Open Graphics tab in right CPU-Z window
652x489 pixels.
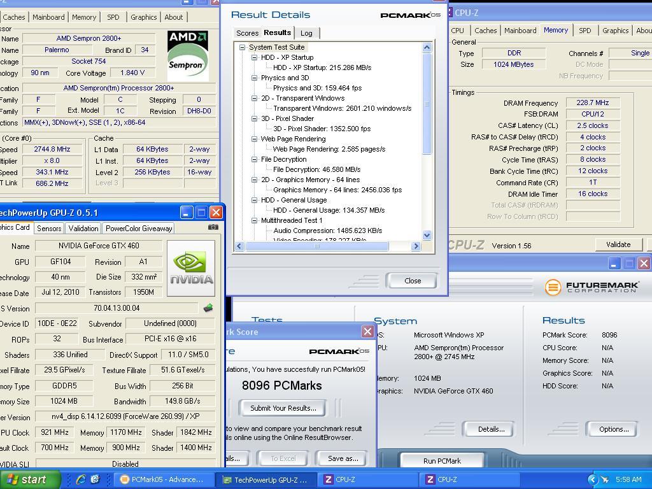click(616, 31)
